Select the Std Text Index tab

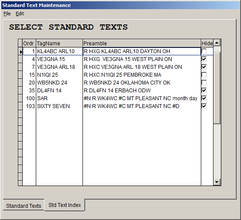65,205
